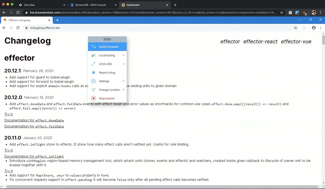Click the Local testing status icon
Screen dimensions: 325x189
[x=93, y=55]
